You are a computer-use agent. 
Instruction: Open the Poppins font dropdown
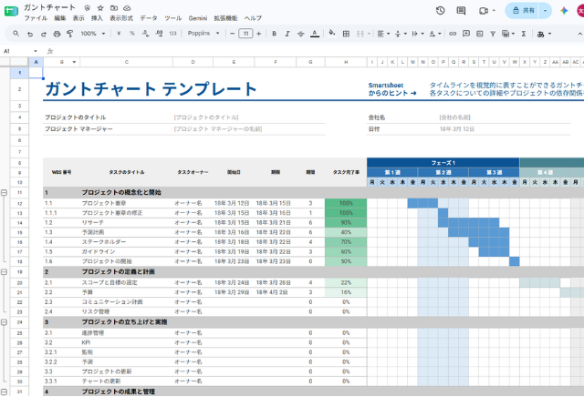203,34
